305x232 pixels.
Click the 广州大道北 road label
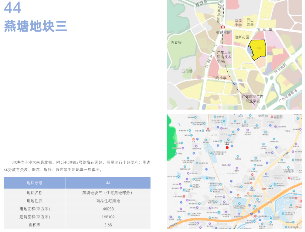211,56
